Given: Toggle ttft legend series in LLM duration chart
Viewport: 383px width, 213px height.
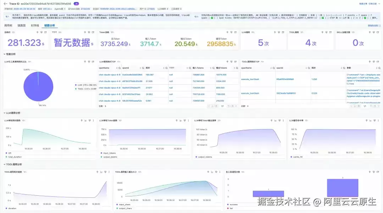Looking at the screenshot, I should tap(9, 153).
